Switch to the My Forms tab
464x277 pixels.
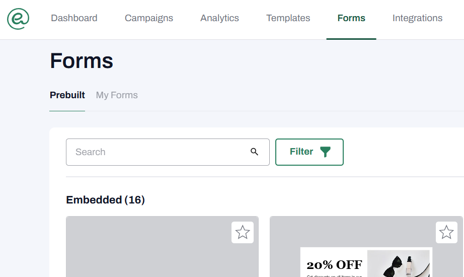117,95
